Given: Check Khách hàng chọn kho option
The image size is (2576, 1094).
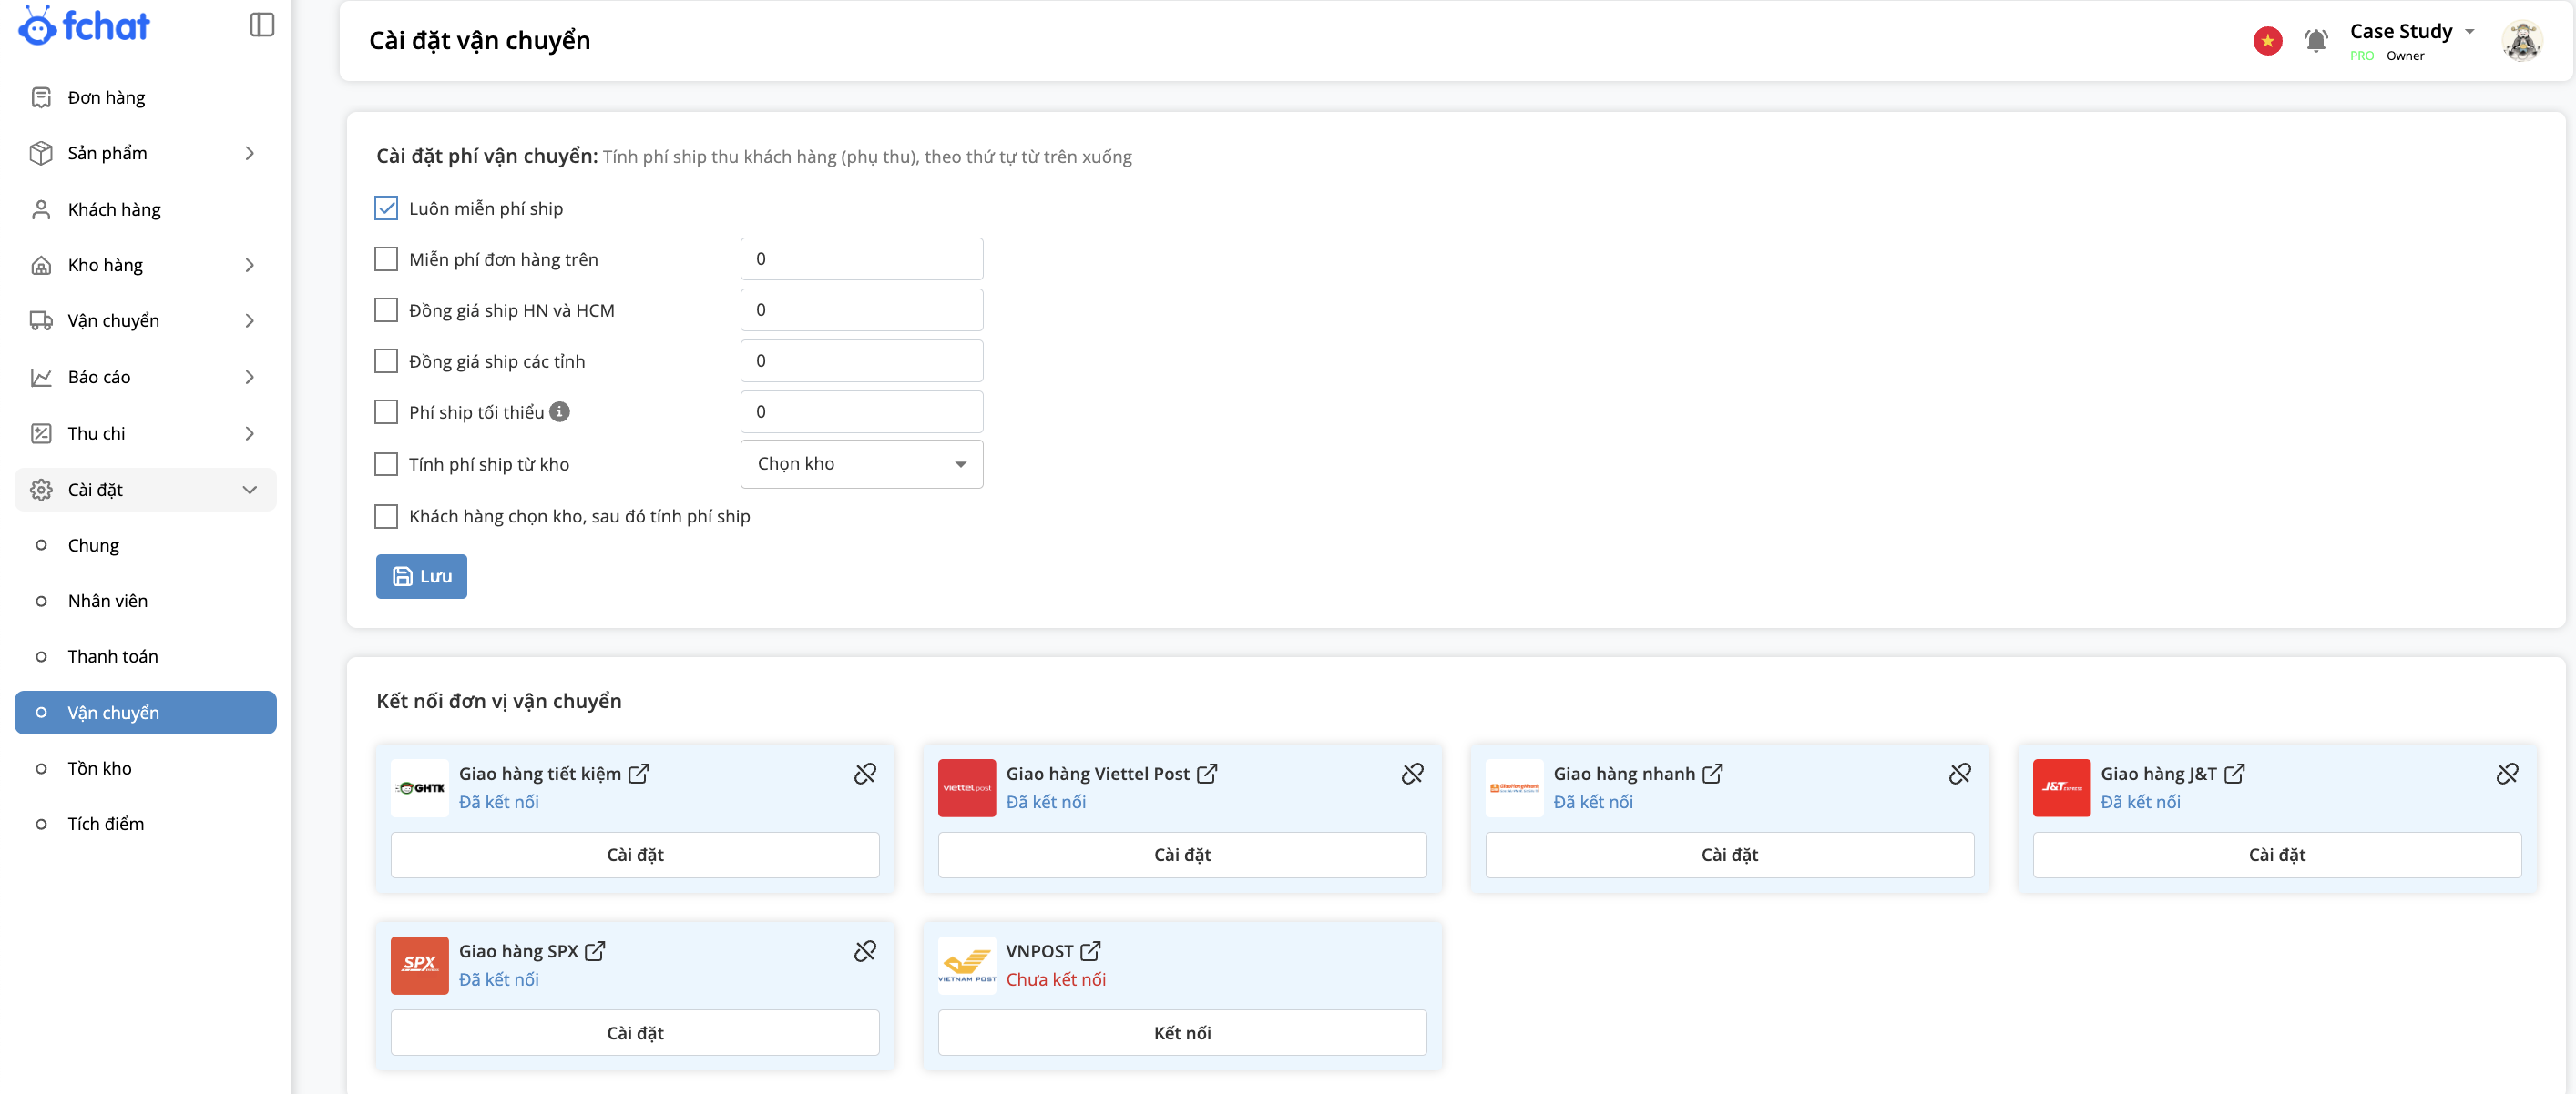Looking at the screenshot, I should click(x=386, y=515).
